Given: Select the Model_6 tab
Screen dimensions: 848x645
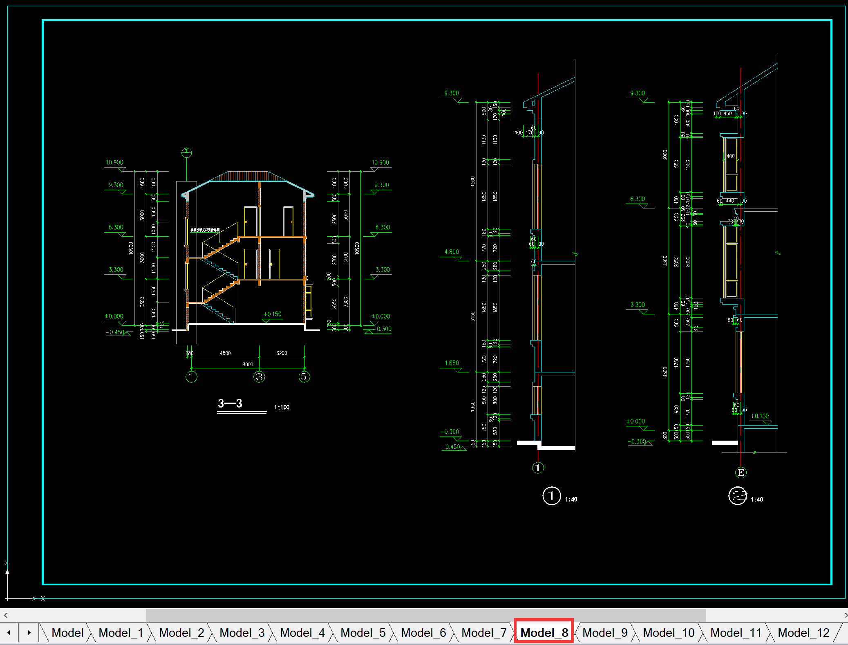Looking at the screenshot, I should (x=423, y=633).
